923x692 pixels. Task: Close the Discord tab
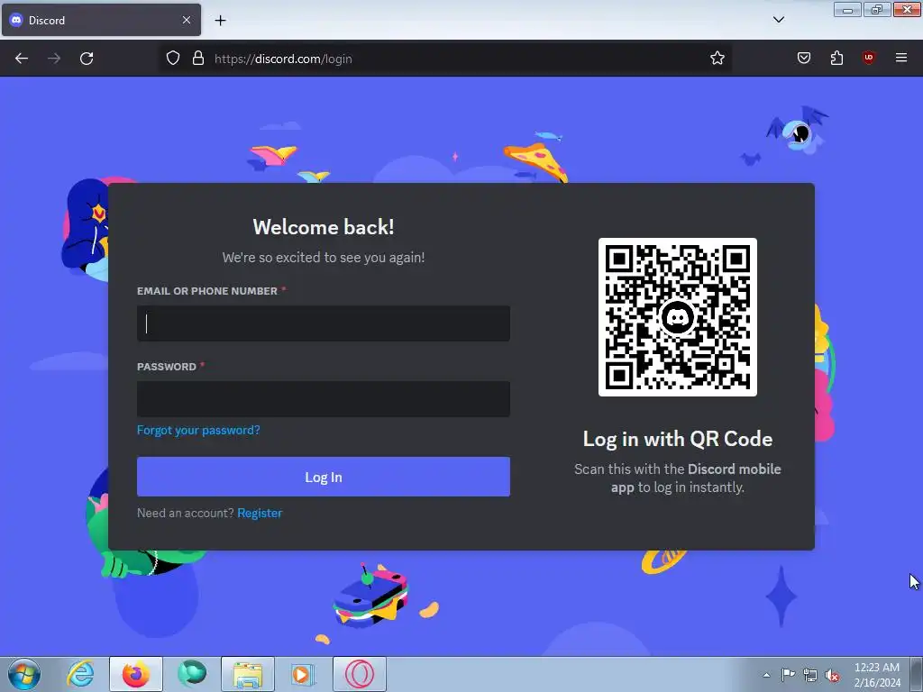186,20
